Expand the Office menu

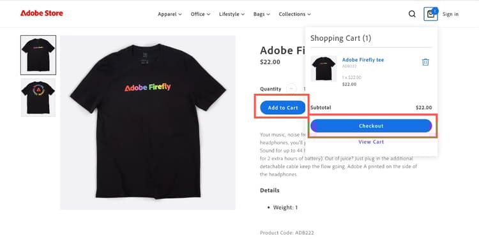pyautogui.click(x=201, y=14)
